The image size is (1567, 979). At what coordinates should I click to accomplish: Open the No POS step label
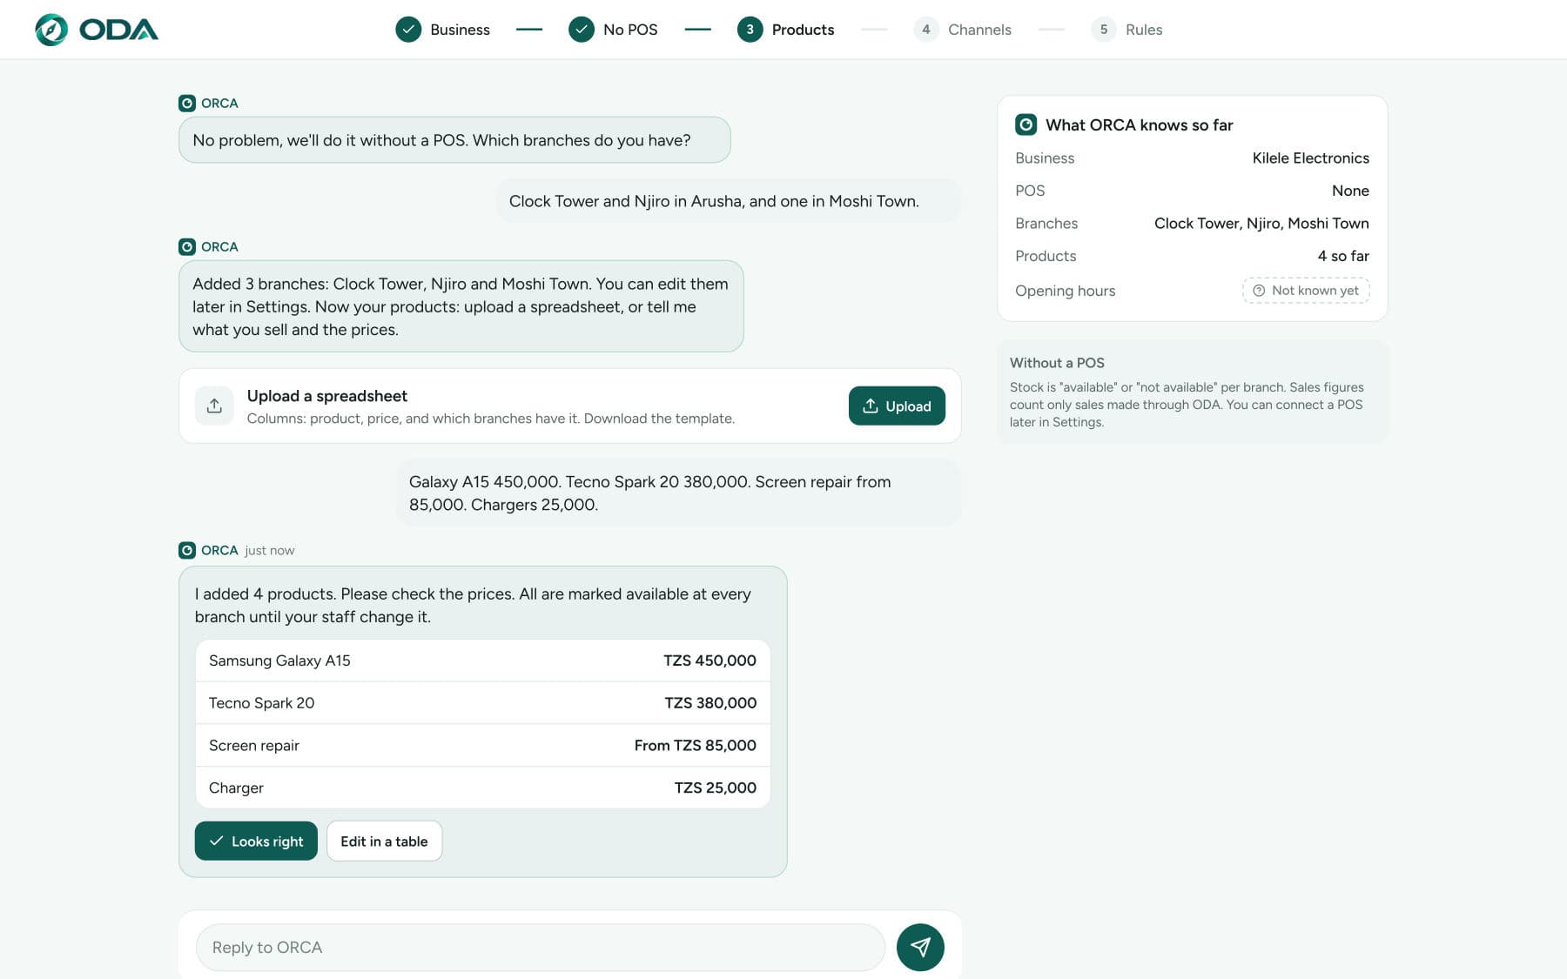[x=630, y=30]
